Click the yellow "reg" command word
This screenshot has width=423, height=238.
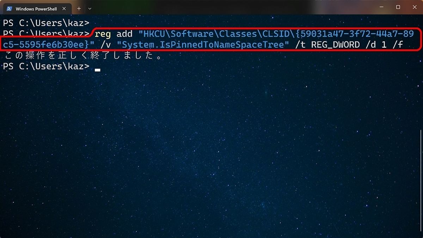[103, 34]
